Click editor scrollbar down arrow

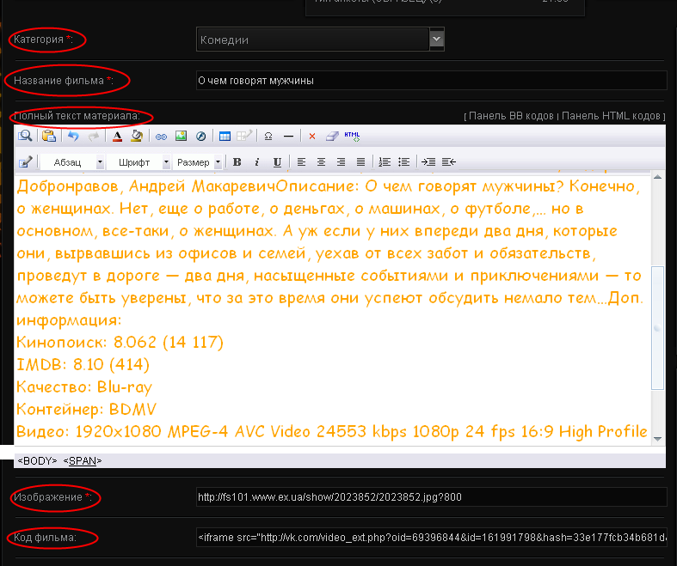coord(657,439)
